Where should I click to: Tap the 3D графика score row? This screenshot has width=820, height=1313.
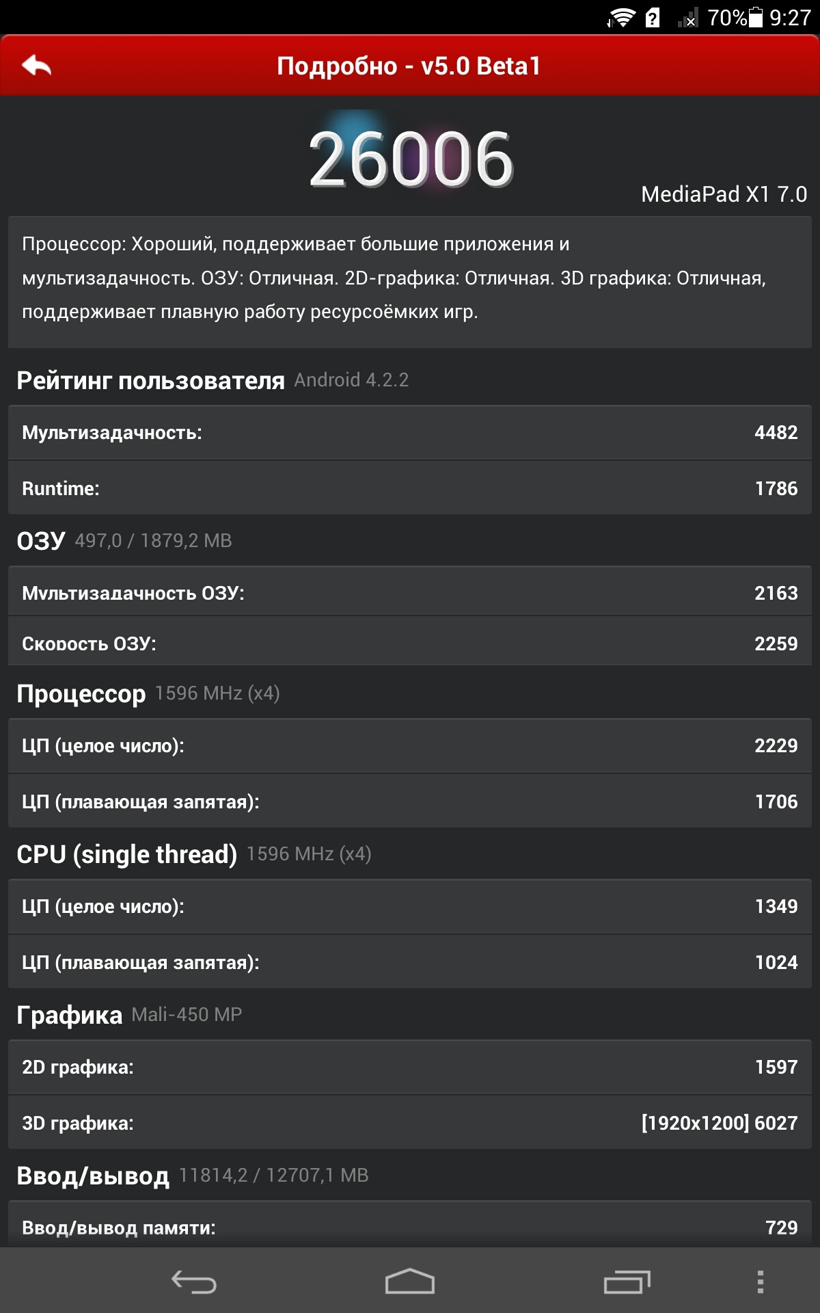(410, 1123)
